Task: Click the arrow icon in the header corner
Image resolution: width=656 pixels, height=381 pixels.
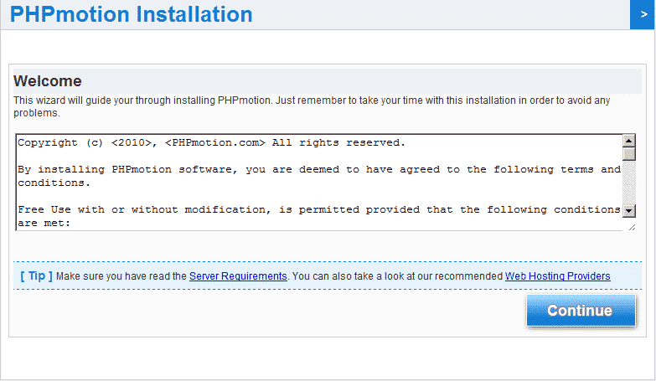Action: click(x=643, y=14)
